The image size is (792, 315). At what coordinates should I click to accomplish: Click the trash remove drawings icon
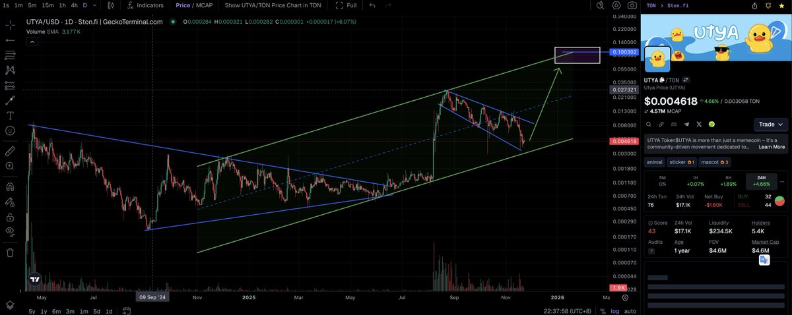tap(10, 252)
